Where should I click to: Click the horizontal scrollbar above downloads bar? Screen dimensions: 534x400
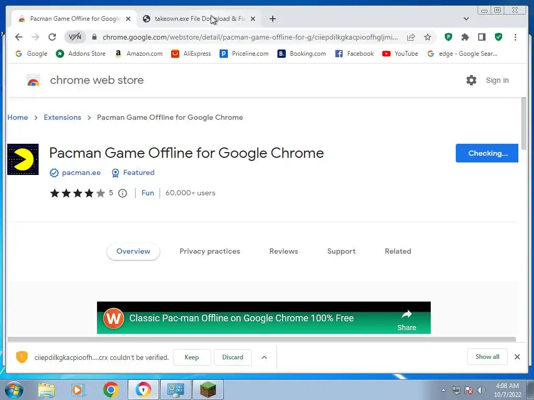262,339
